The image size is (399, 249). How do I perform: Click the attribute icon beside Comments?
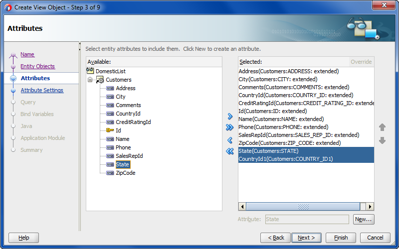110,105
